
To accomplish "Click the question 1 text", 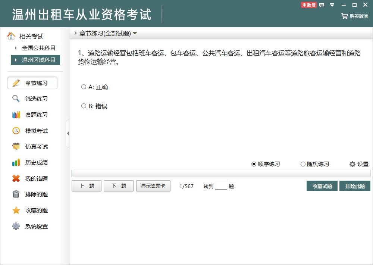I will pyautogui.click(x=219, y=57).
